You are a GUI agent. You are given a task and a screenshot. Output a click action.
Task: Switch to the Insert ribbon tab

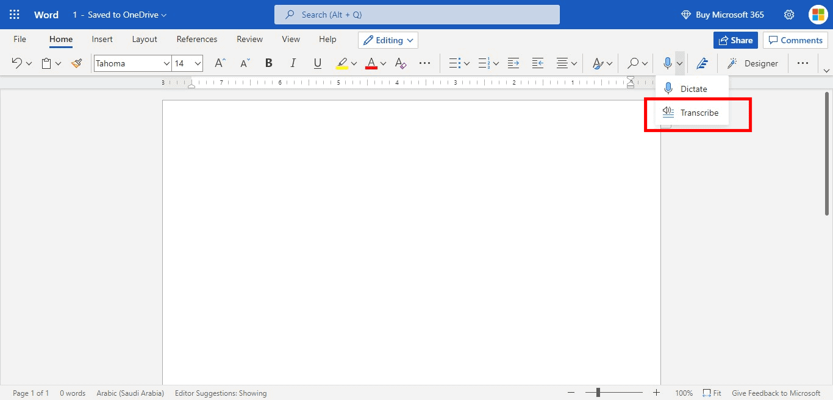(x=102, y=39)
